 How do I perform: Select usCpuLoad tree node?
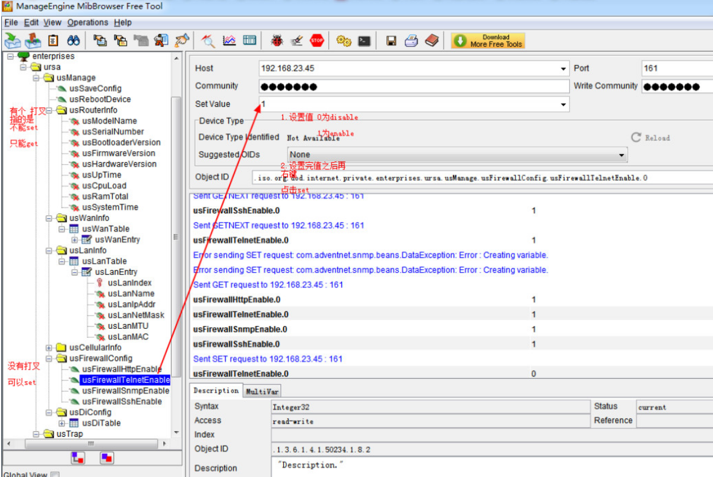104,185
